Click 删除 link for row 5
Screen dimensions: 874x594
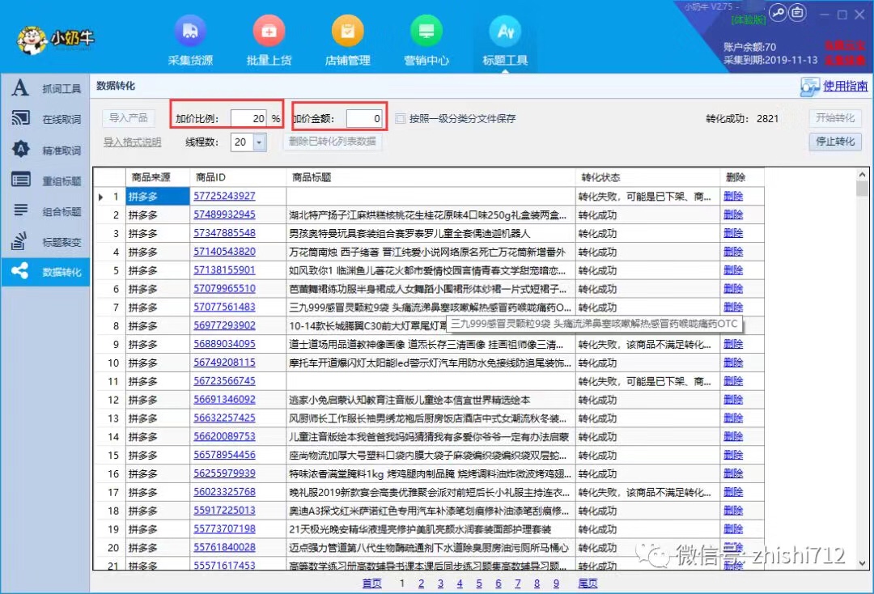[733, 270]
